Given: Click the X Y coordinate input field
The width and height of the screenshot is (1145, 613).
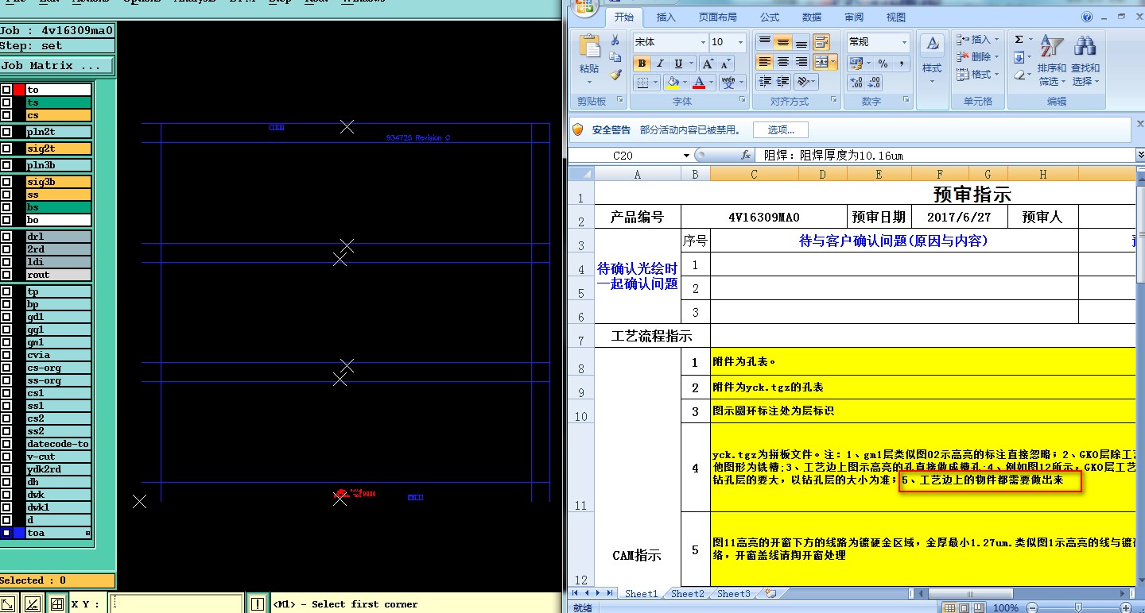Looking at the screenshot, I should click(176, 603).
